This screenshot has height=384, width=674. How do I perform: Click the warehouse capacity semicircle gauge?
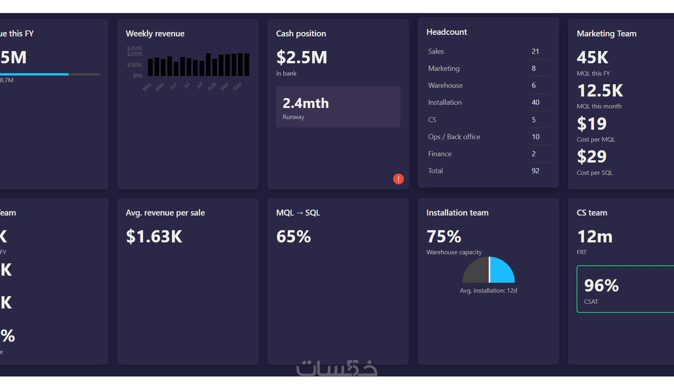(x=488, y=270)
